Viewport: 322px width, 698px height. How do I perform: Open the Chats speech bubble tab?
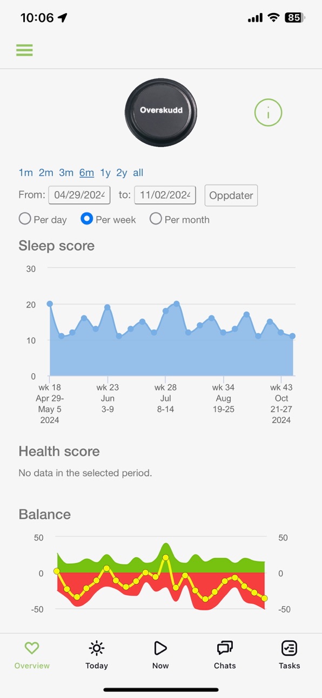[x=225, y=655]
